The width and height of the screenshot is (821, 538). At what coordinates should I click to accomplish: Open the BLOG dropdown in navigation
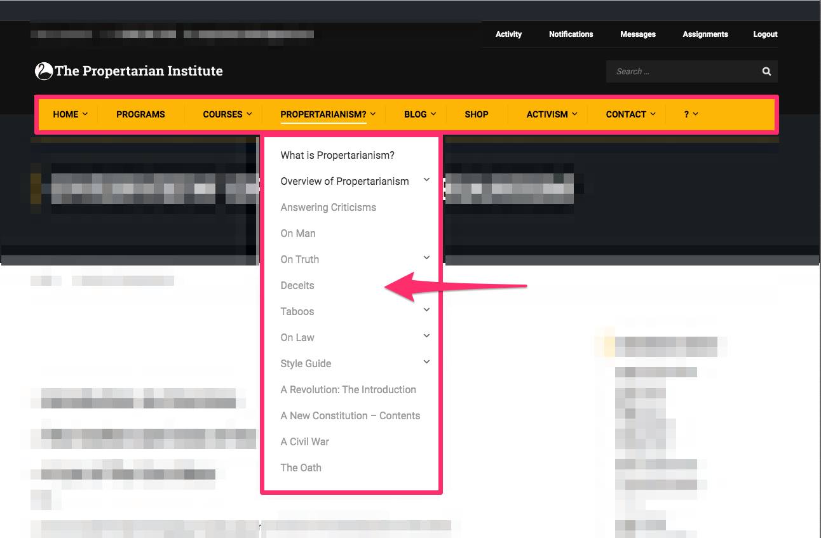419,114
